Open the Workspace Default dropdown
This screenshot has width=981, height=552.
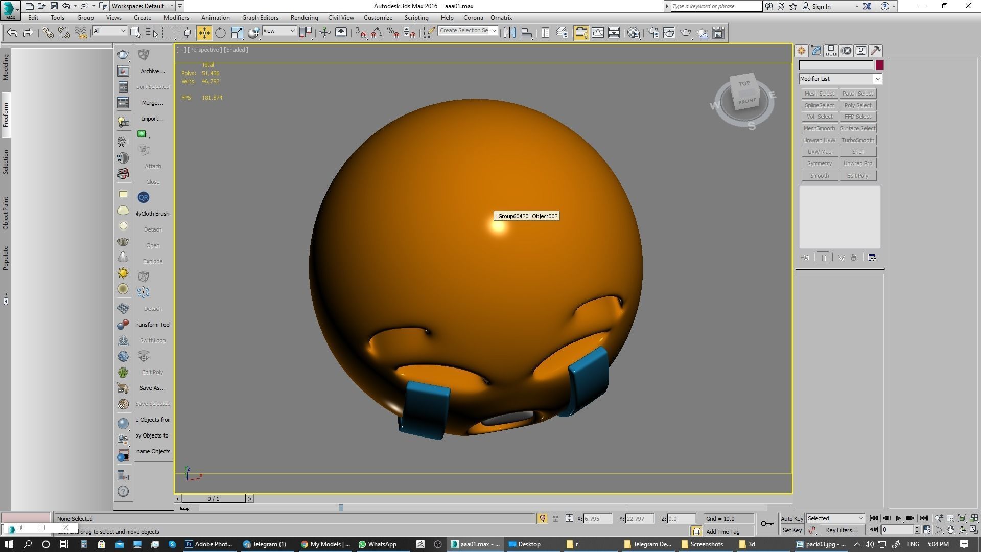point(143,6)
